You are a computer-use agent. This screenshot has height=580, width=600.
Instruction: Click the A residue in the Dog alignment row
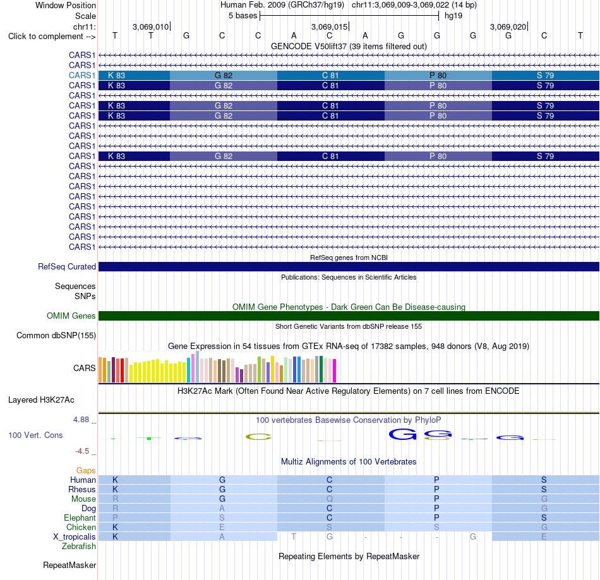[222, 509]
